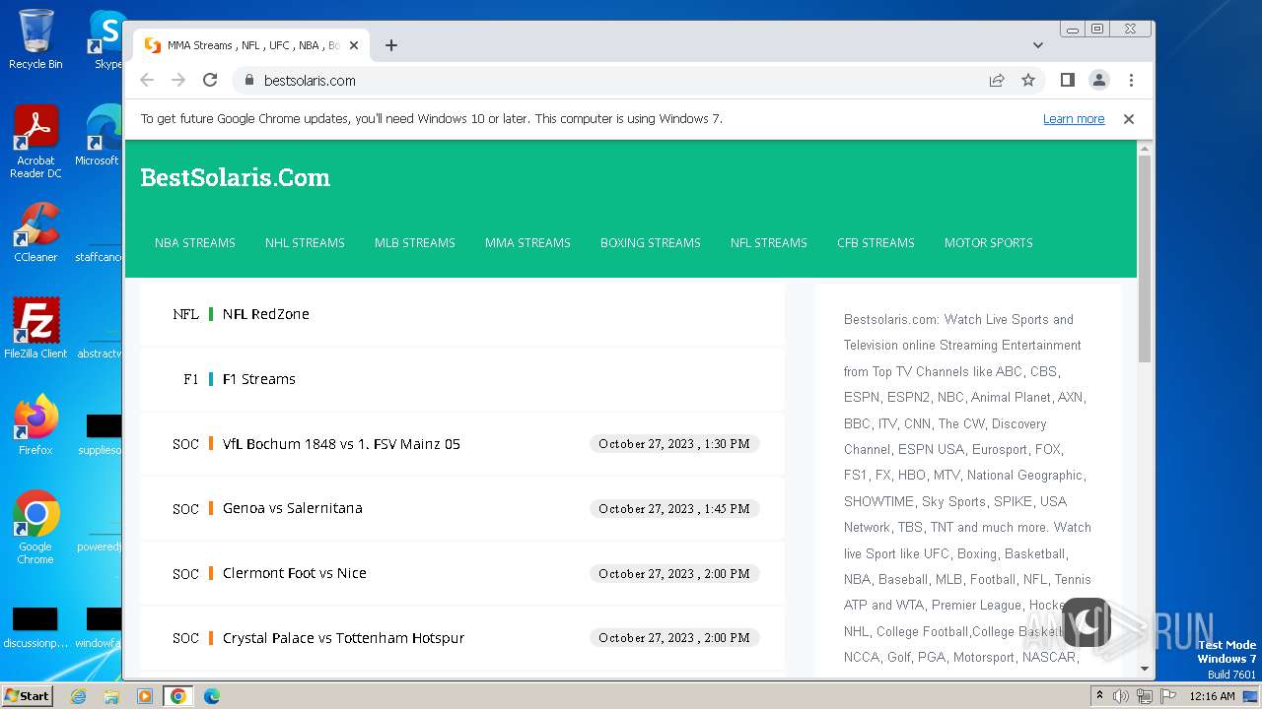The width and height of the screenshot is (1262, 709).
Task: Click the 1:45 PM date badge
Action: pyautogui.click(x=674, y=509)
